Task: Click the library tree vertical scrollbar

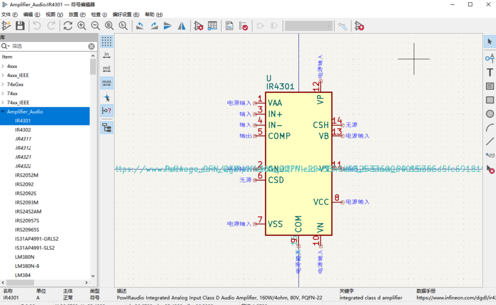Action: pyautogui.click(x=93, y=67)
